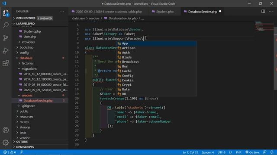Open editor More Actions ellipsis
This screenshot has width=277, height=155.
[271, 12]
